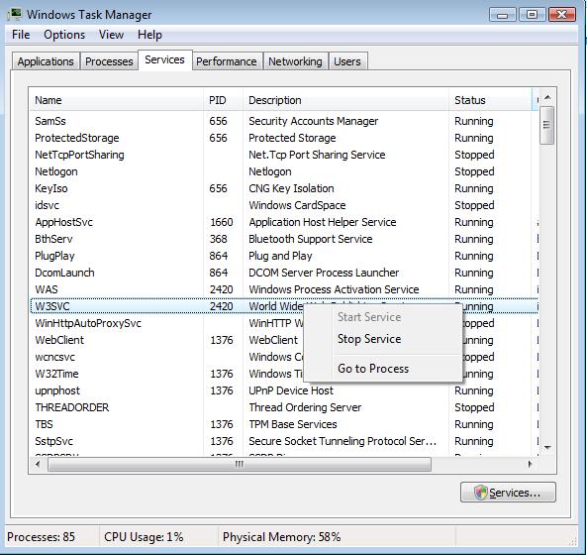This screenshot has height=555, width=587.
Task: Click the Services... button
Action: click(508, 492)
